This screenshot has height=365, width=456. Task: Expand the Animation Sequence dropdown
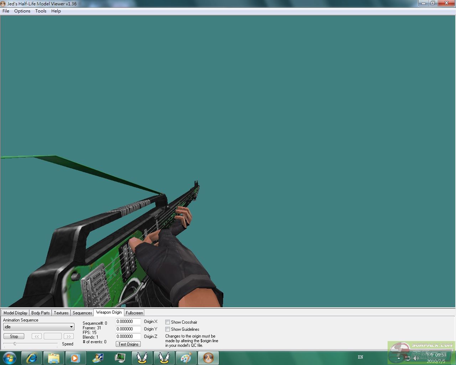pyautogui.click(x=71, y=327)
